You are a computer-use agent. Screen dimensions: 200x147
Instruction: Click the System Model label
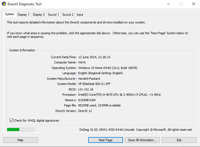pos(67,84)
